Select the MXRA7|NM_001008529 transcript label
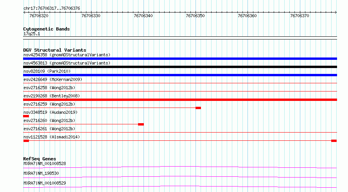Screen dimensions: 348x192 pos(45,183)
